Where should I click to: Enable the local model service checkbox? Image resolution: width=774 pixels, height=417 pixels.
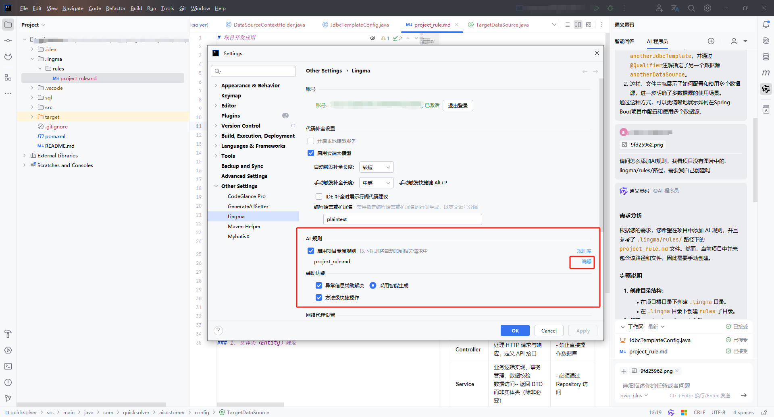tap(311, 141)
